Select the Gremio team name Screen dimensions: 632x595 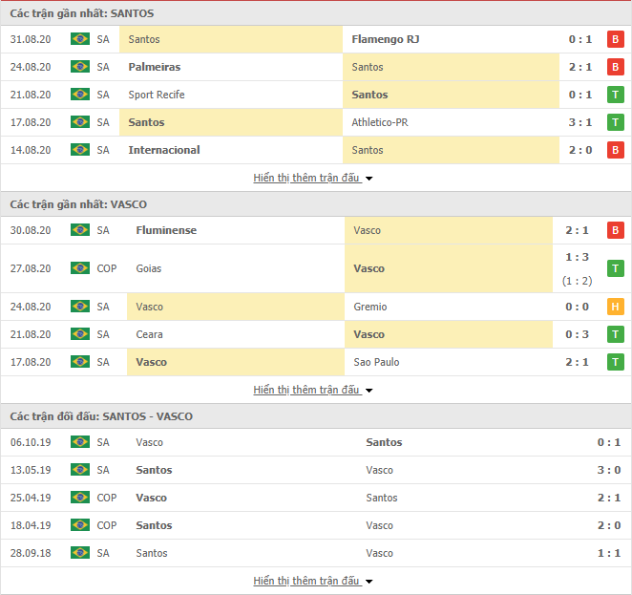pyautogui.click(x=369, y=307)
